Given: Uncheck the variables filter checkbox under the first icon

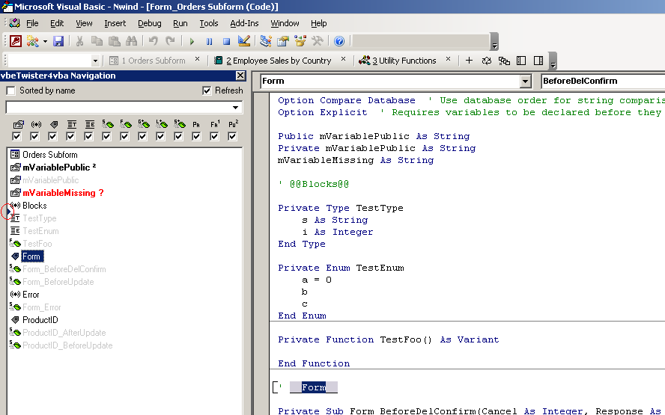Looking at the screenshot, I should [16, 136].
